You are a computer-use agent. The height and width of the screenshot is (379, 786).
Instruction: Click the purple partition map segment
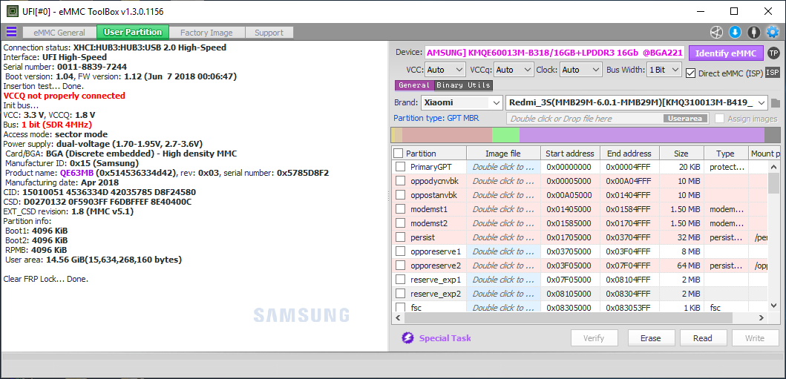[641, 135]
